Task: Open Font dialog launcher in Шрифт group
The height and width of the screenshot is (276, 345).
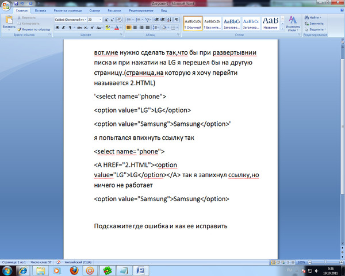Action: click(x=121, y=34)
